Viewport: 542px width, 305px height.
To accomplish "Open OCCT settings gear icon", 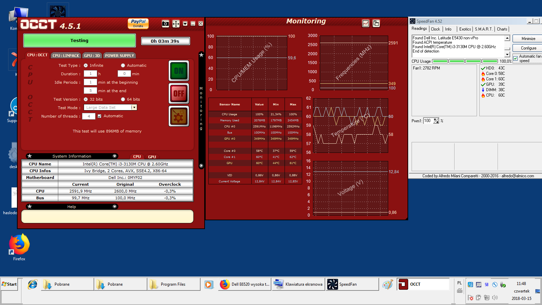I will (x=179, y=116).
